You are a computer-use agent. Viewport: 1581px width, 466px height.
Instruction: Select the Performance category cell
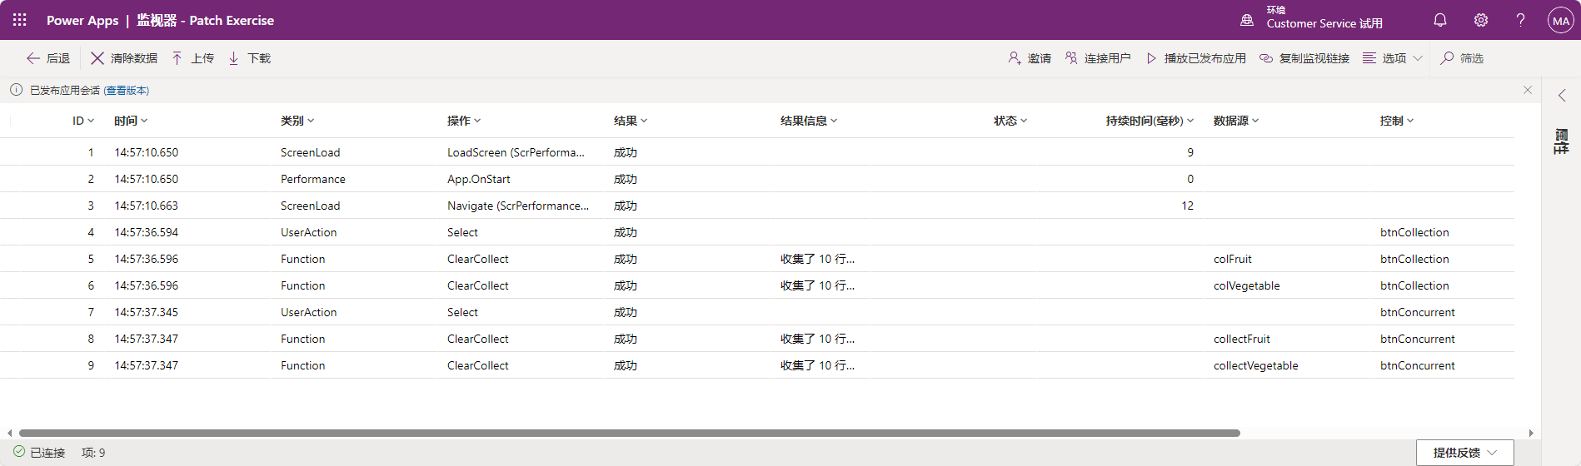click(x=313, y=179)
